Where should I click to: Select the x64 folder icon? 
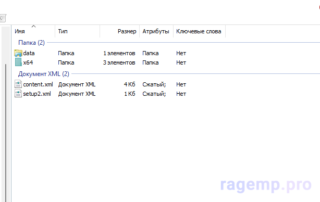18,62
